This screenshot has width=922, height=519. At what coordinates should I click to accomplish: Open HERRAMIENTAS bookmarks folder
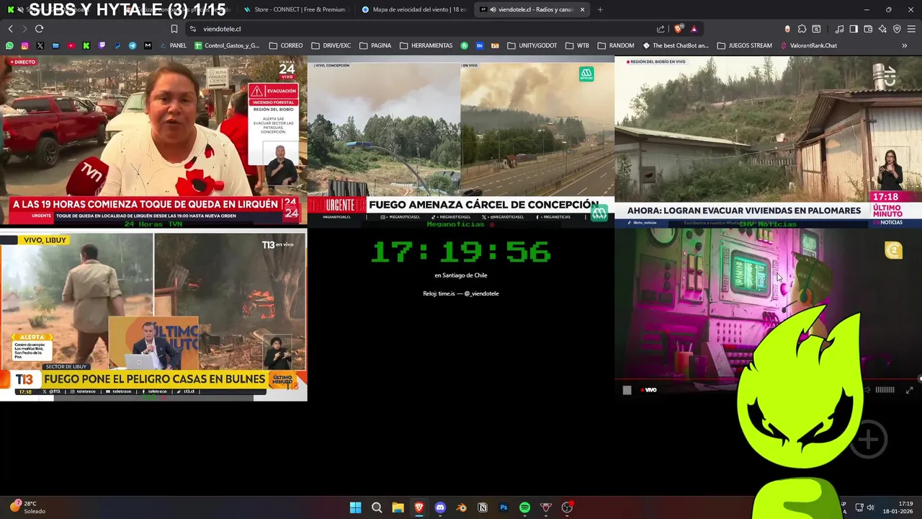point(426,45)
